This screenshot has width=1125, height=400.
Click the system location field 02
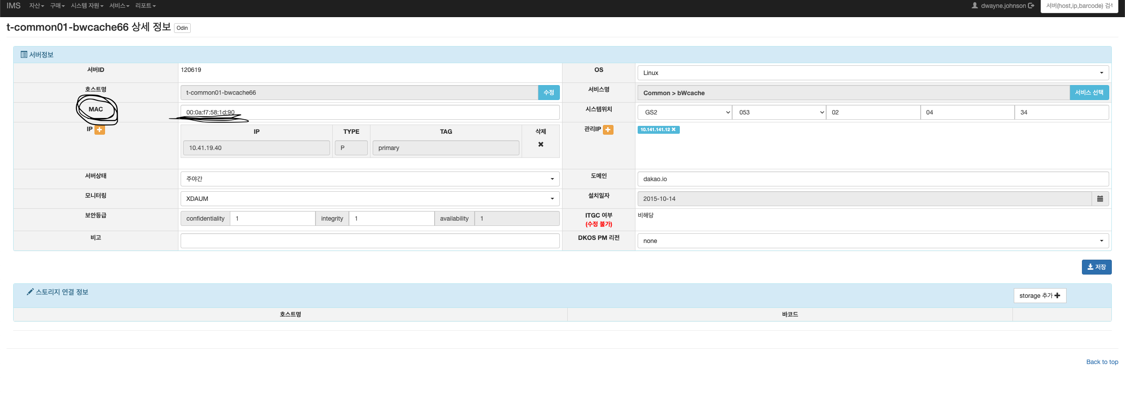[x=873, y=112]
